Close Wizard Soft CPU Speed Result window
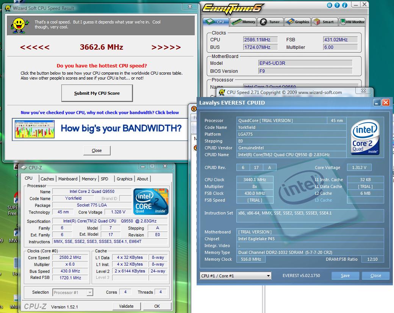This screenshot has width=394, height=313. 190,6
